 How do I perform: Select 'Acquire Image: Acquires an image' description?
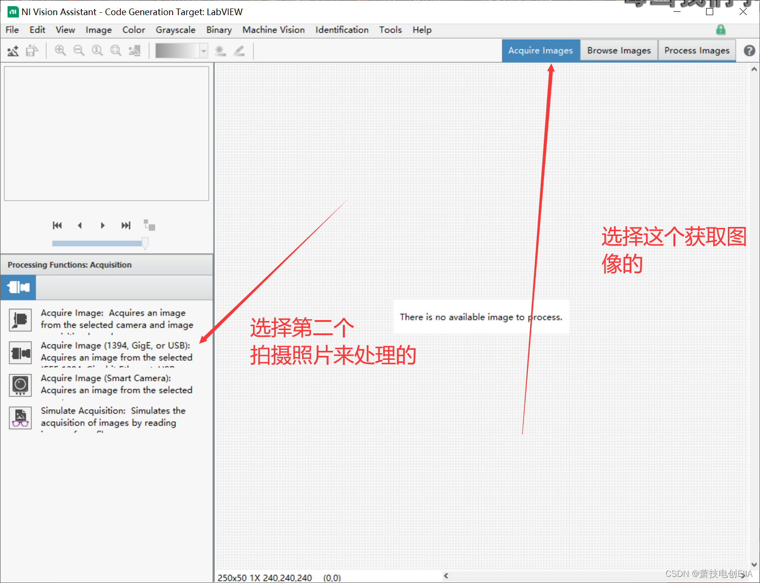click(113, 313)
